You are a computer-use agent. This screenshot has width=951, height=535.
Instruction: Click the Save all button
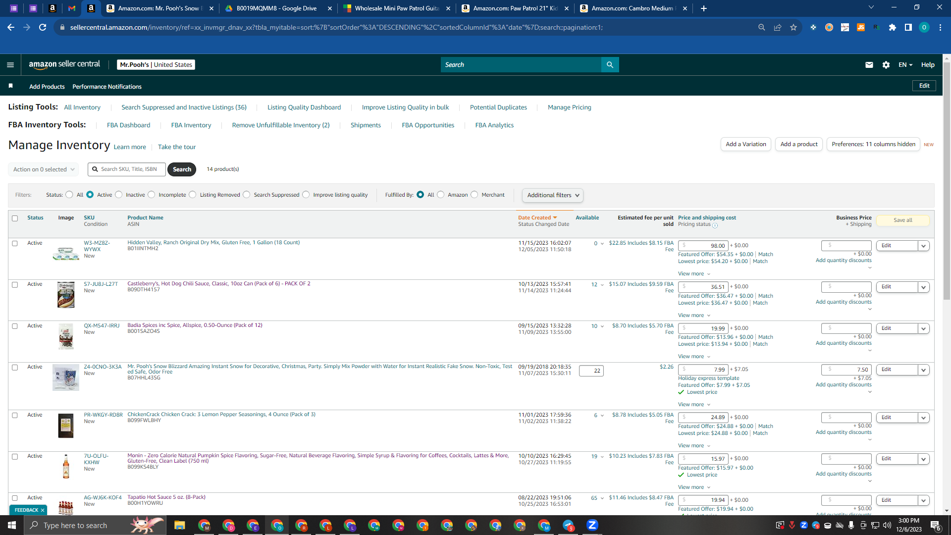click(x=903, y=220)
